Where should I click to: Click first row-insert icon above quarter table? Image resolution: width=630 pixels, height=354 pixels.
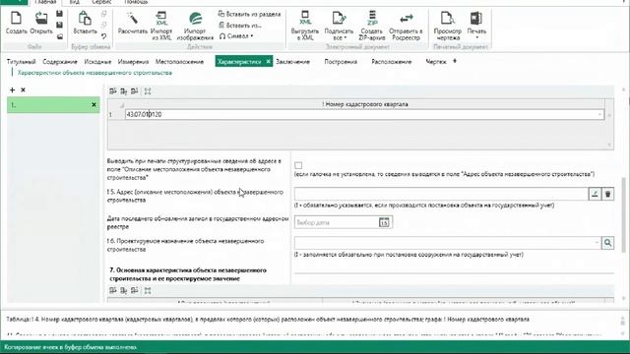point(113,91)
